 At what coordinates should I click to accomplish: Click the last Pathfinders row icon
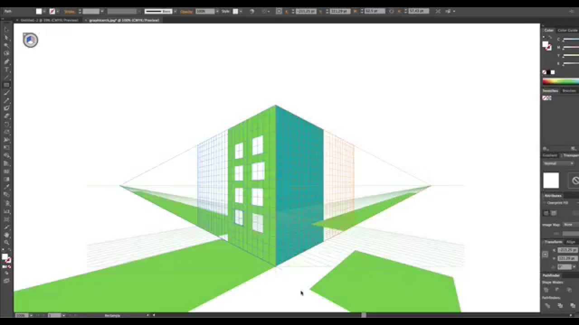[573, 306]
